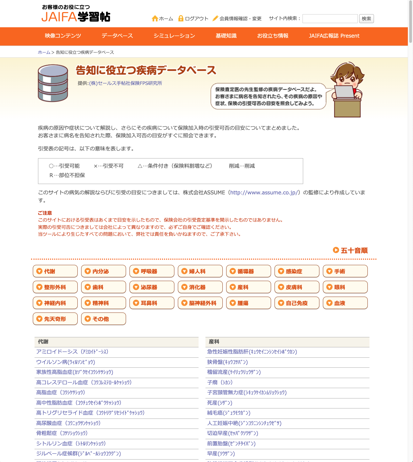Open the シミュレーション menu
Image resolution: width=413 pixels, height=462 pixels.
pyautogui.click(x=174, y=36)
